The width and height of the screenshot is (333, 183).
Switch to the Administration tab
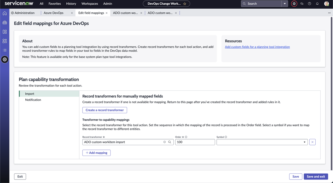tap(23, 13)
